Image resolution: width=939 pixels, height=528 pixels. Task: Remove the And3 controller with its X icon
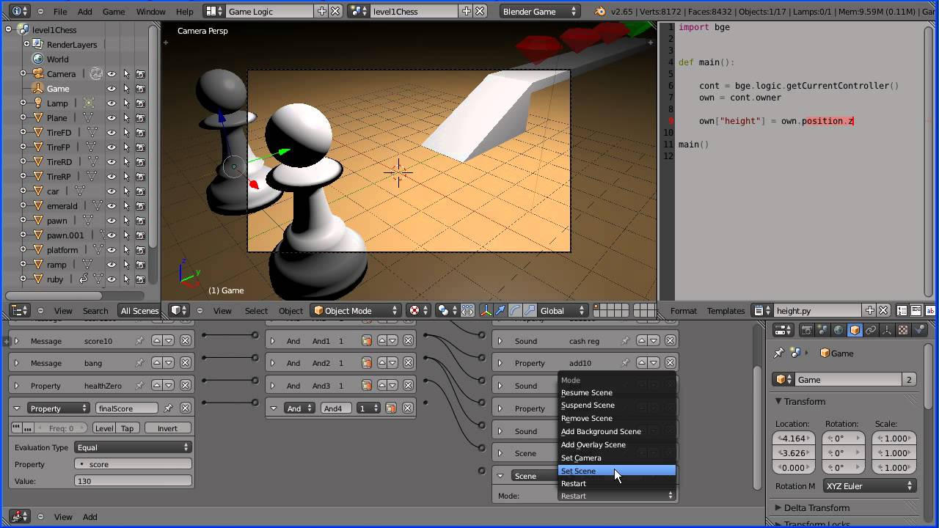pos(407,386)
